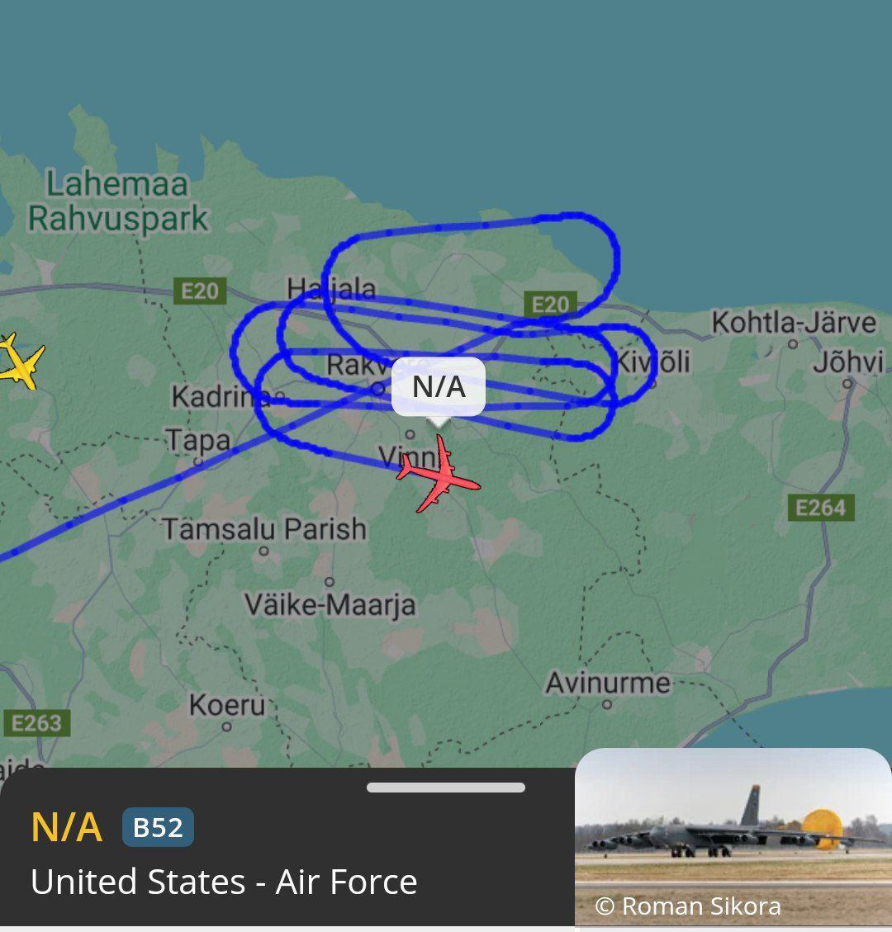Viewport: 892px width, 932px height.
Task: Click the Avinurme town marker
Action: 606,705
